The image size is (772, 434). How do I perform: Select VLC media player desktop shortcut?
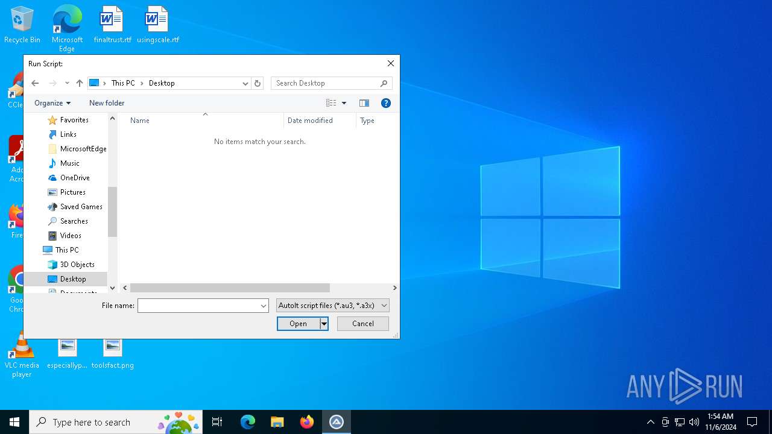[22, 355]
